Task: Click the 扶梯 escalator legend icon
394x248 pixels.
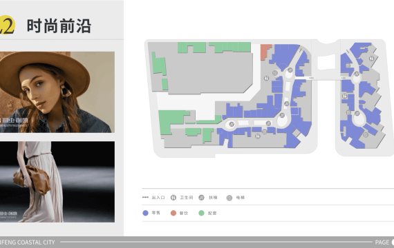Action: click(202, 198)
